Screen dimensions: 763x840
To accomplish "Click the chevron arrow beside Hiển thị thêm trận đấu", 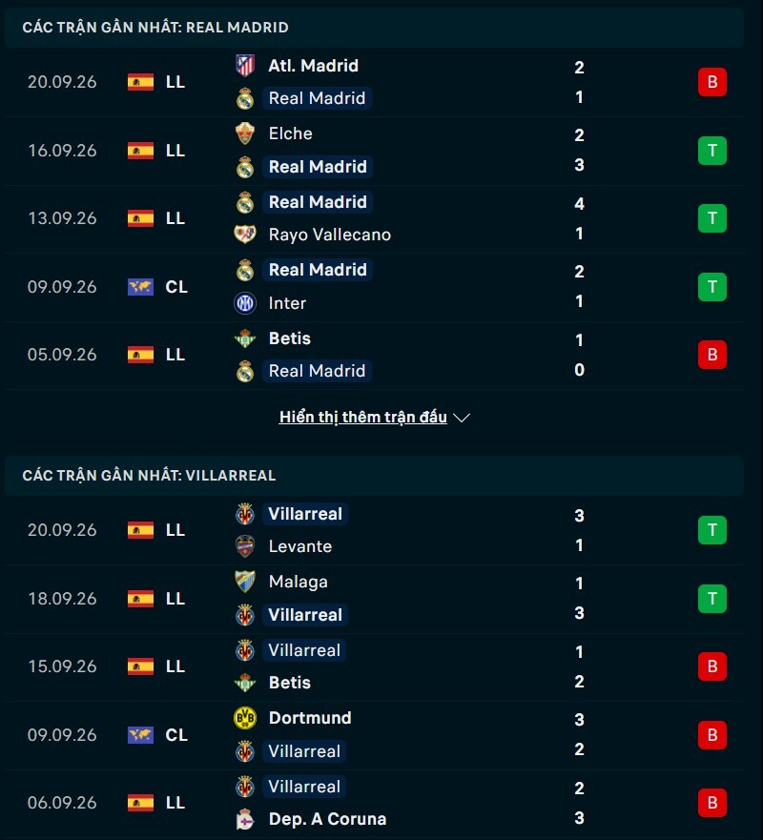I will coord(462,418).
